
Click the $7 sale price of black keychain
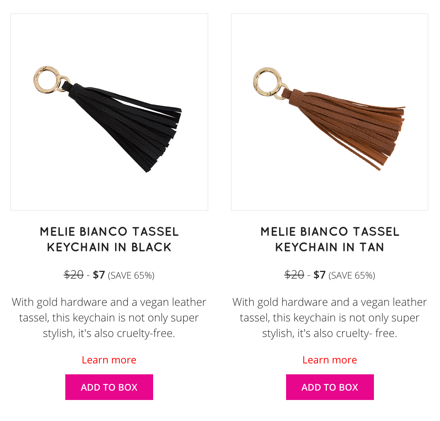[99, 275]
